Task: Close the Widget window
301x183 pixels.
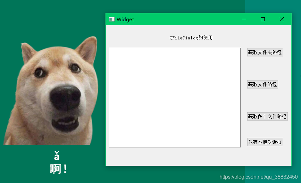Action: [x=282, y=19]
